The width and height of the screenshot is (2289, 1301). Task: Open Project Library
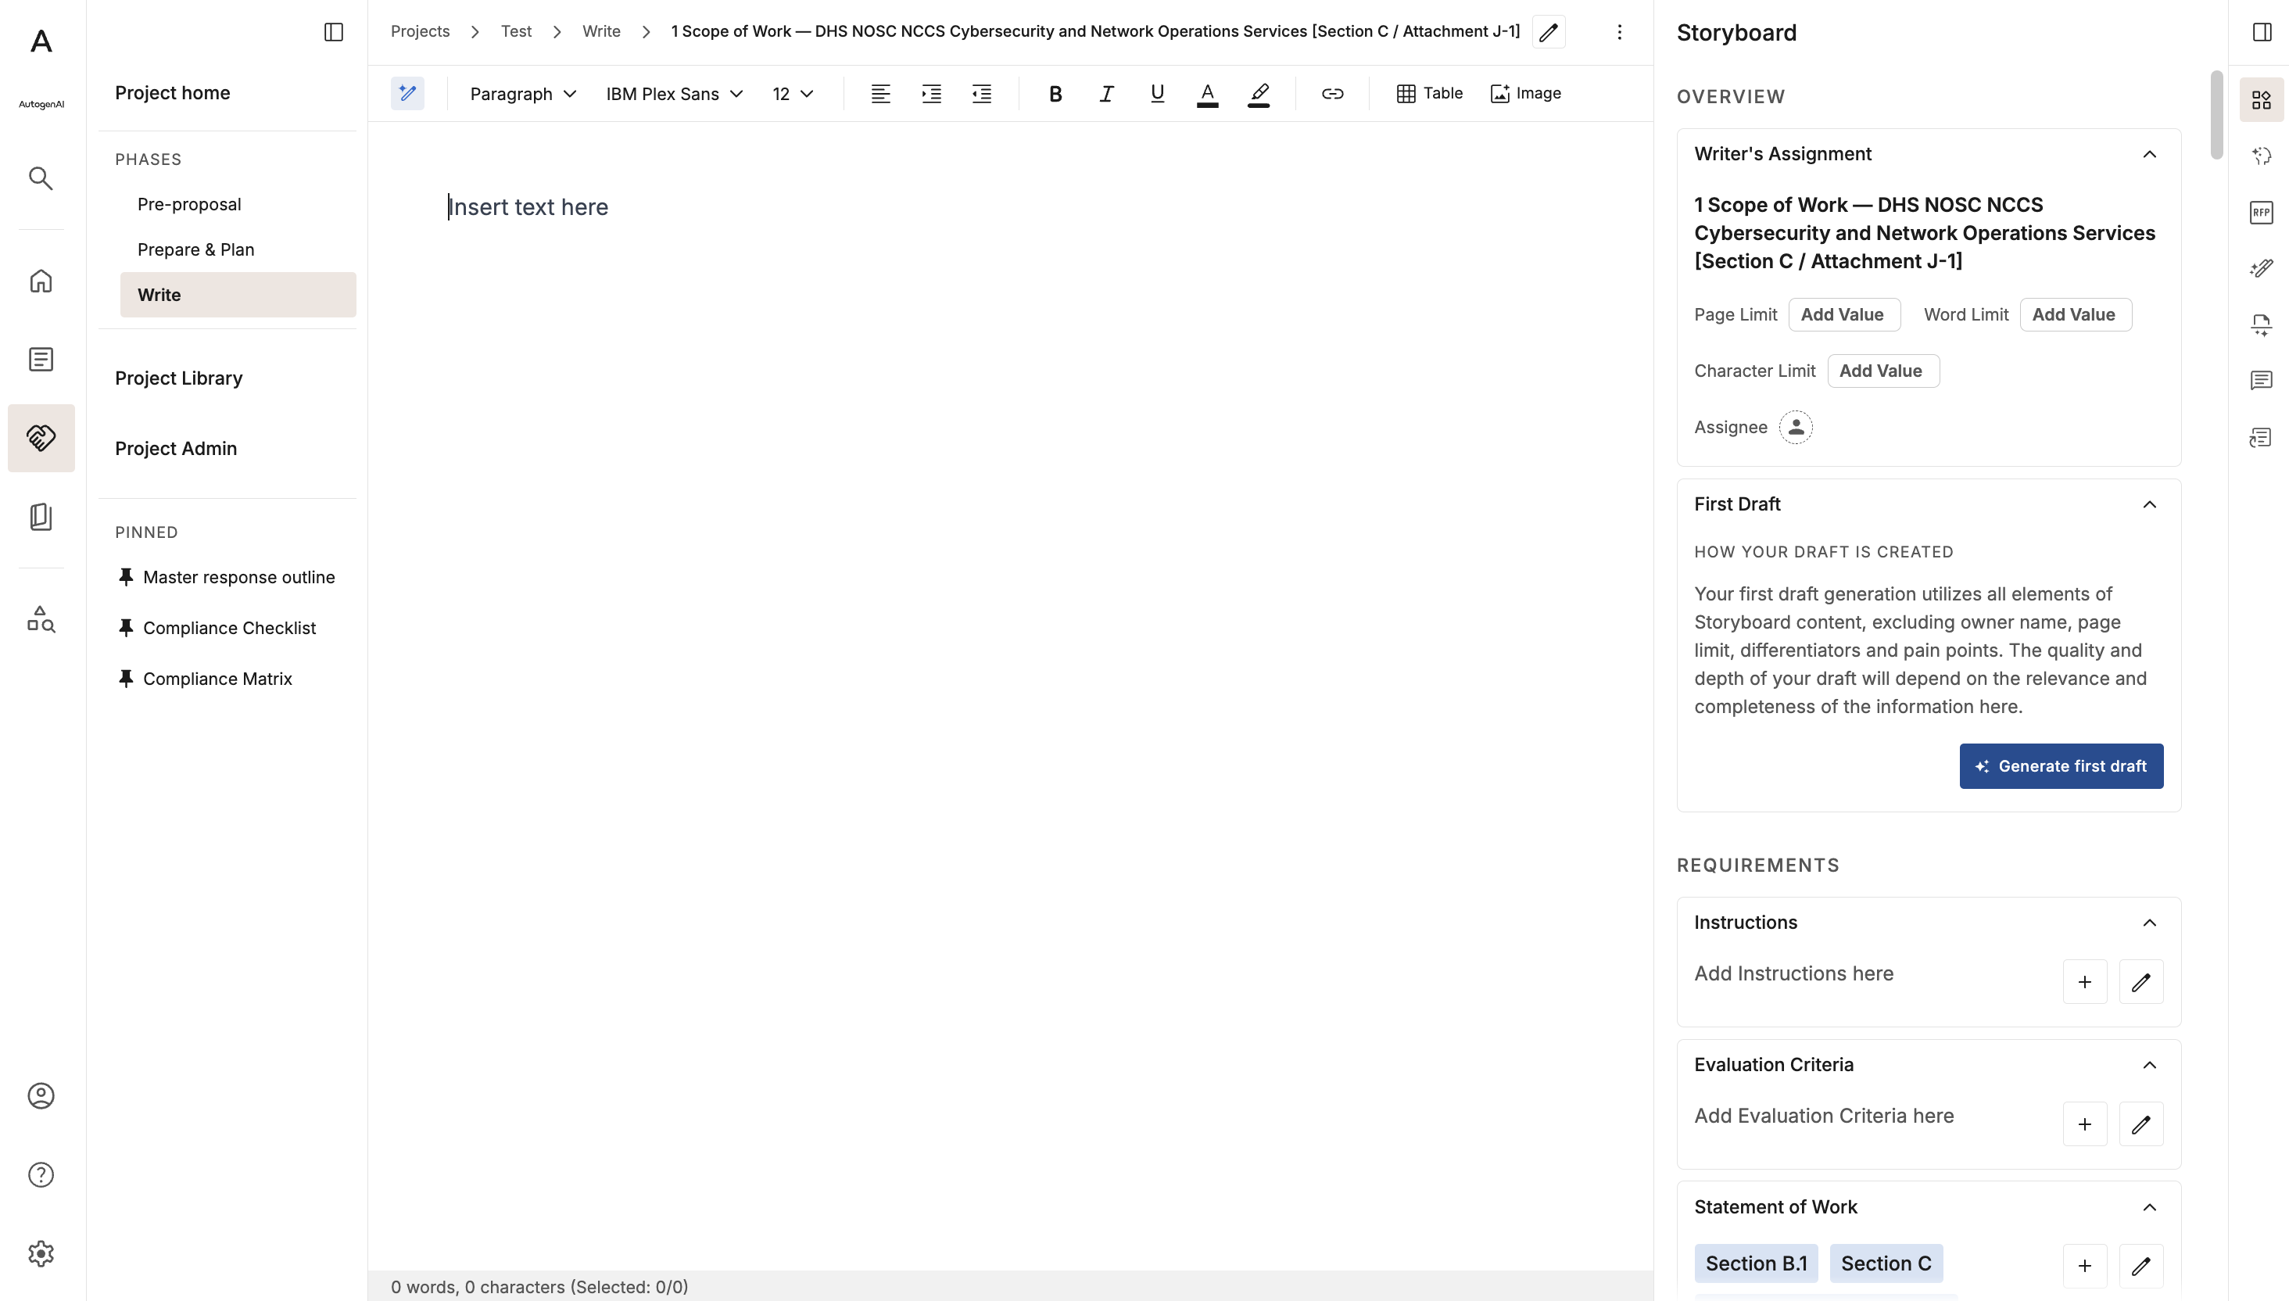pyautogui.click(x=179, y=378)
